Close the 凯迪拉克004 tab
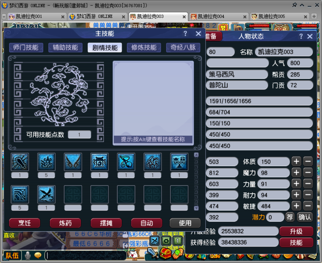This screenshot has height=263, width=322. (245, 17)
